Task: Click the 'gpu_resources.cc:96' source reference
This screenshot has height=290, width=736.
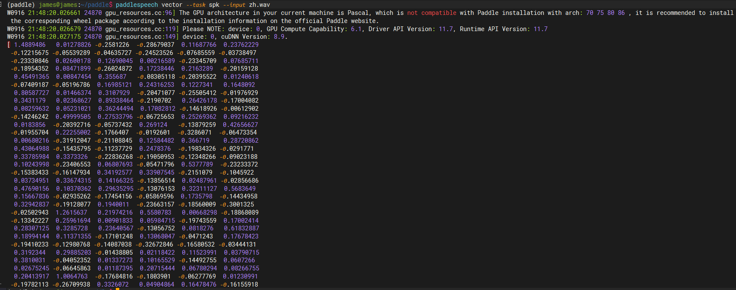Action: 138,13
